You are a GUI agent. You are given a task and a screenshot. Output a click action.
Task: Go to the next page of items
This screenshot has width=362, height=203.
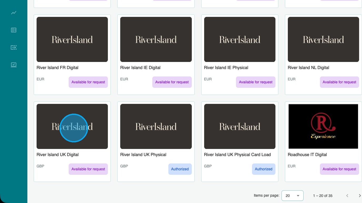point(360,196)
